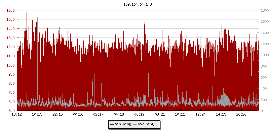Select the min ping legend label

123,124
